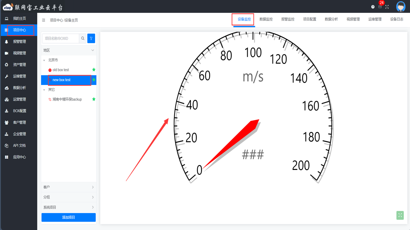The height and width of the screenshot is (230, 410).
Task: Open the blue filter funnel button
Action: [91, 38]
